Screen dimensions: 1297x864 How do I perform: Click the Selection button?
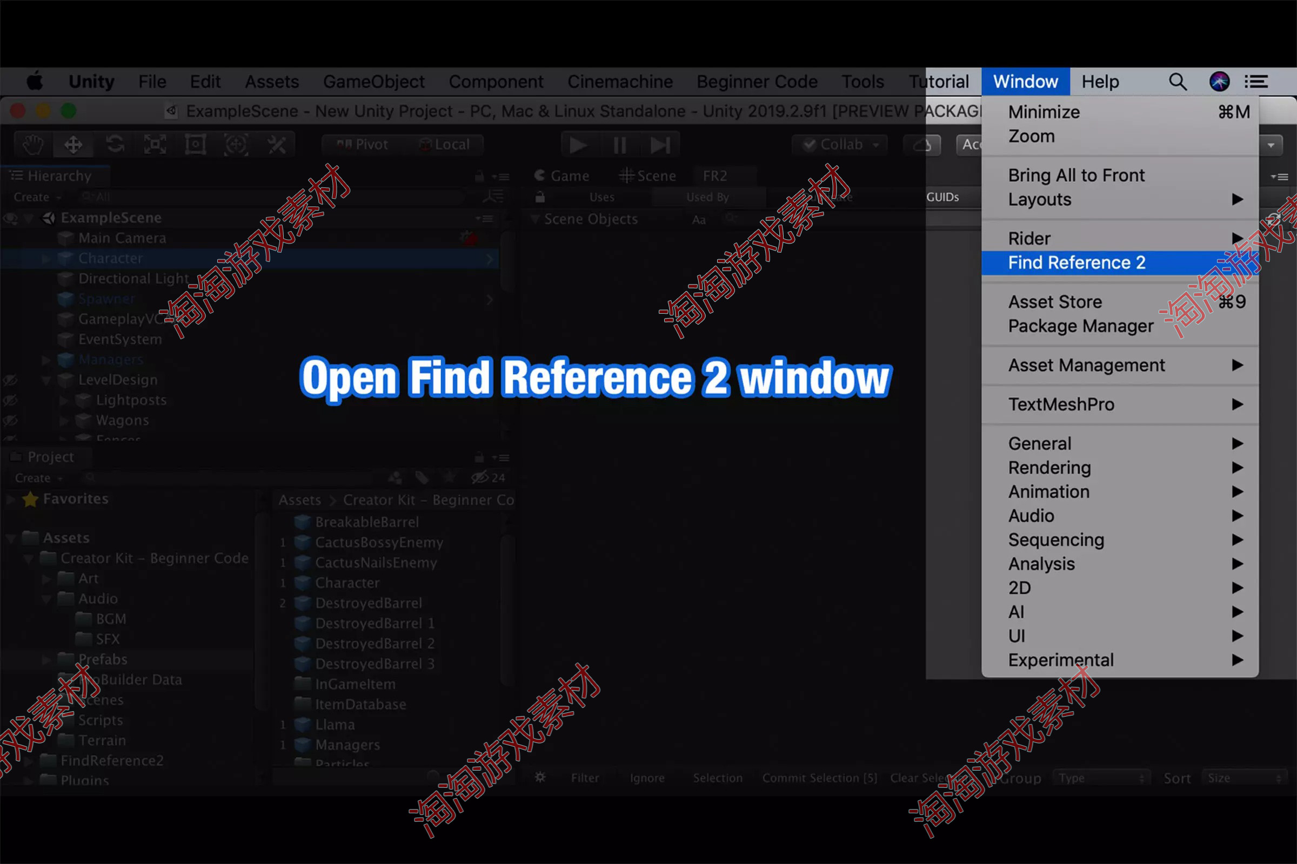click(x=718, y=778)
